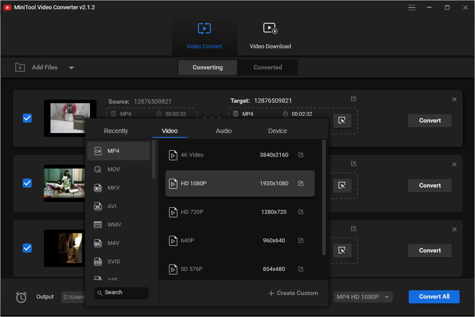The width and height of the screenshot is (475, 317).
Task: Edit the 4K Video preset settings
Action: point(301,155)
